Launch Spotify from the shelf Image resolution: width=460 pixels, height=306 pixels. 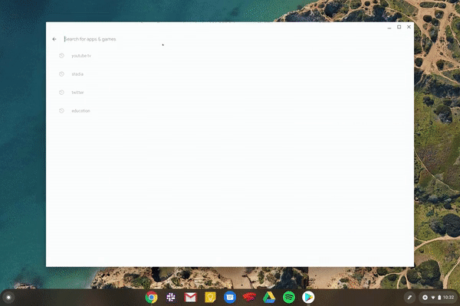pos(288,297)
